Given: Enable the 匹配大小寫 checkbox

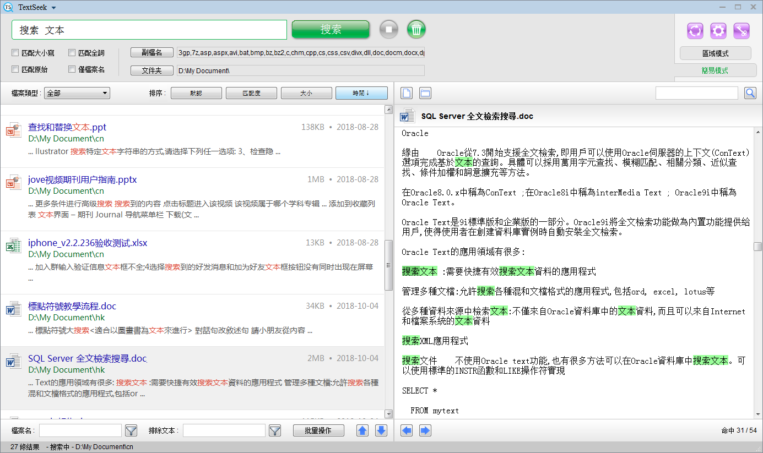Looking at the screenshot, I should coord(15,53).
